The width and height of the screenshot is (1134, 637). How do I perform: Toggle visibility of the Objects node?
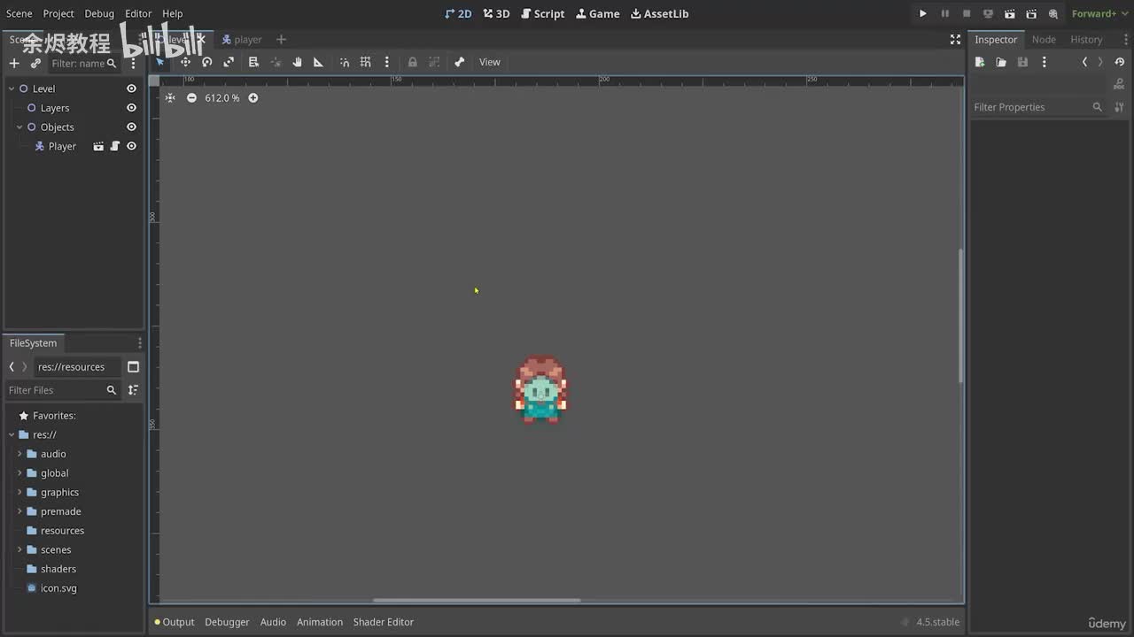131,127
